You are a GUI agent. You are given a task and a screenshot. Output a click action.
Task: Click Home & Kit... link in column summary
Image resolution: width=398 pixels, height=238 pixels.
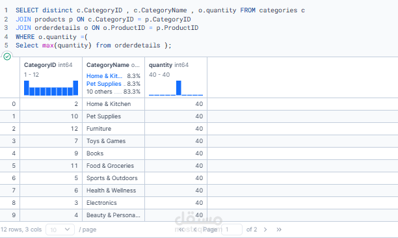tap(104, 76)
